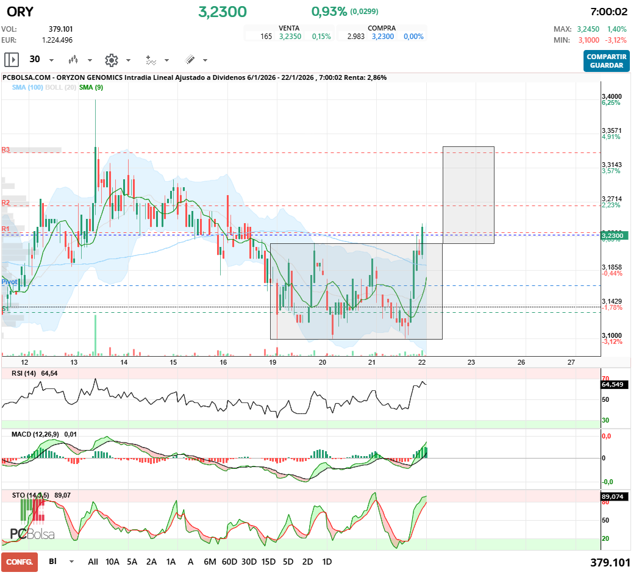Click the MACD (12,26,9) indicator label
This screenshot has width=639, height=575.
pyautogui.click(x=35, y=434)
